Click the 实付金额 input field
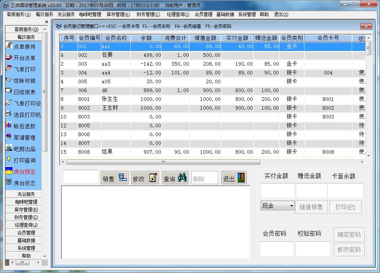Image resolution: width=380 pixels, height=273 pixels. (x=278, y=191)
